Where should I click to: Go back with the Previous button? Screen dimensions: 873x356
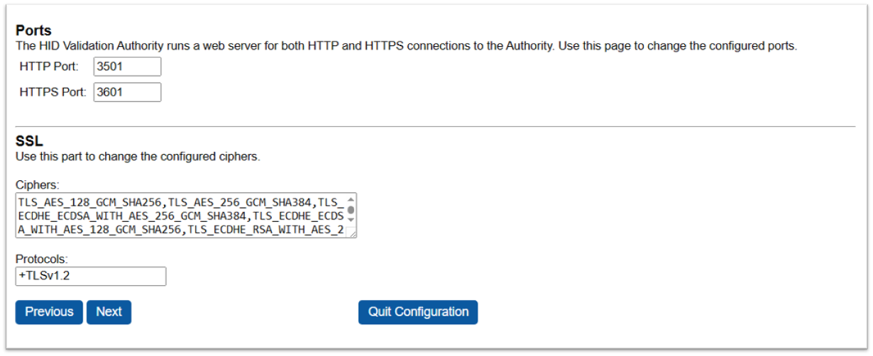pos(49,312)
